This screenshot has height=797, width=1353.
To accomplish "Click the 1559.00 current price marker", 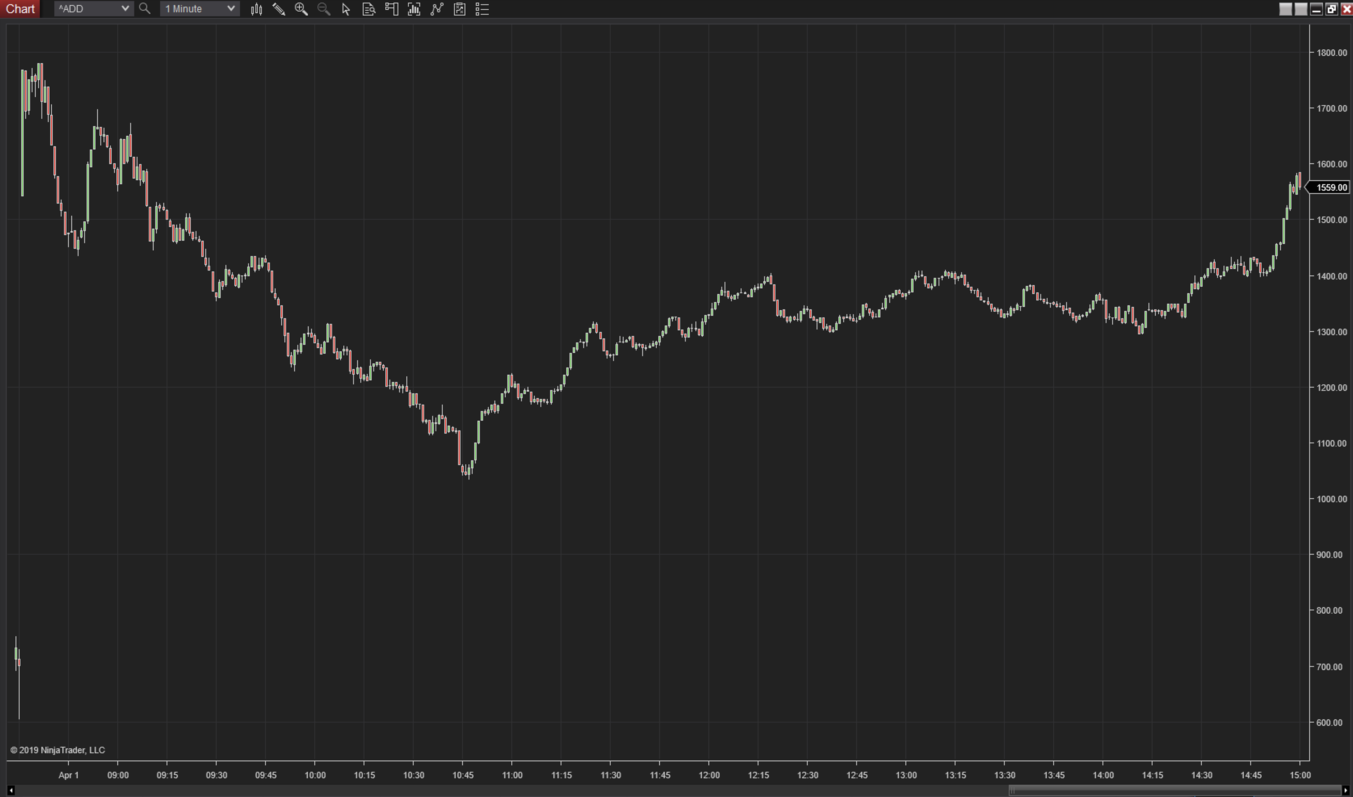I will click(1331, 187).
